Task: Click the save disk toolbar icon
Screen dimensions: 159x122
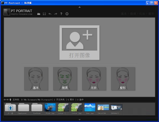Action: coord(44,14)
